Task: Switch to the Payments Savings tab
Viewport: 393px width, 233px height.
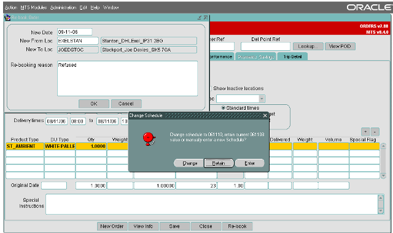Action: click(255, 57)
